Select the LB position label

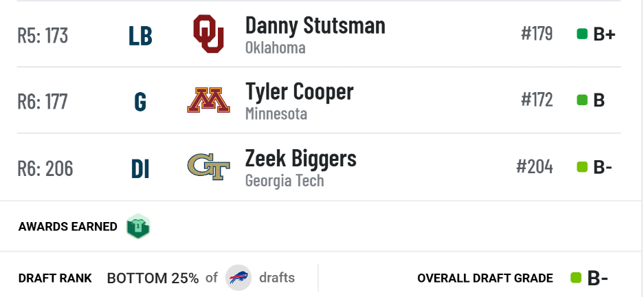(140, 36)
